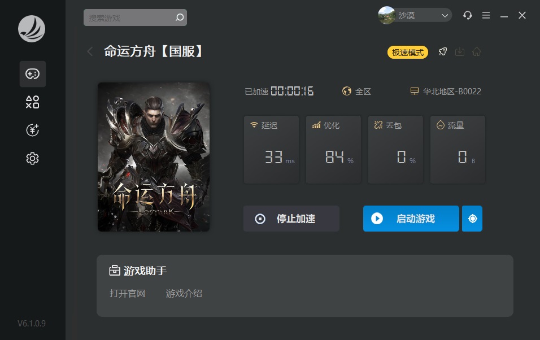Click the 游戏助手 briefcase icon
The image size is (540, 340).
(x=114, y=271)
